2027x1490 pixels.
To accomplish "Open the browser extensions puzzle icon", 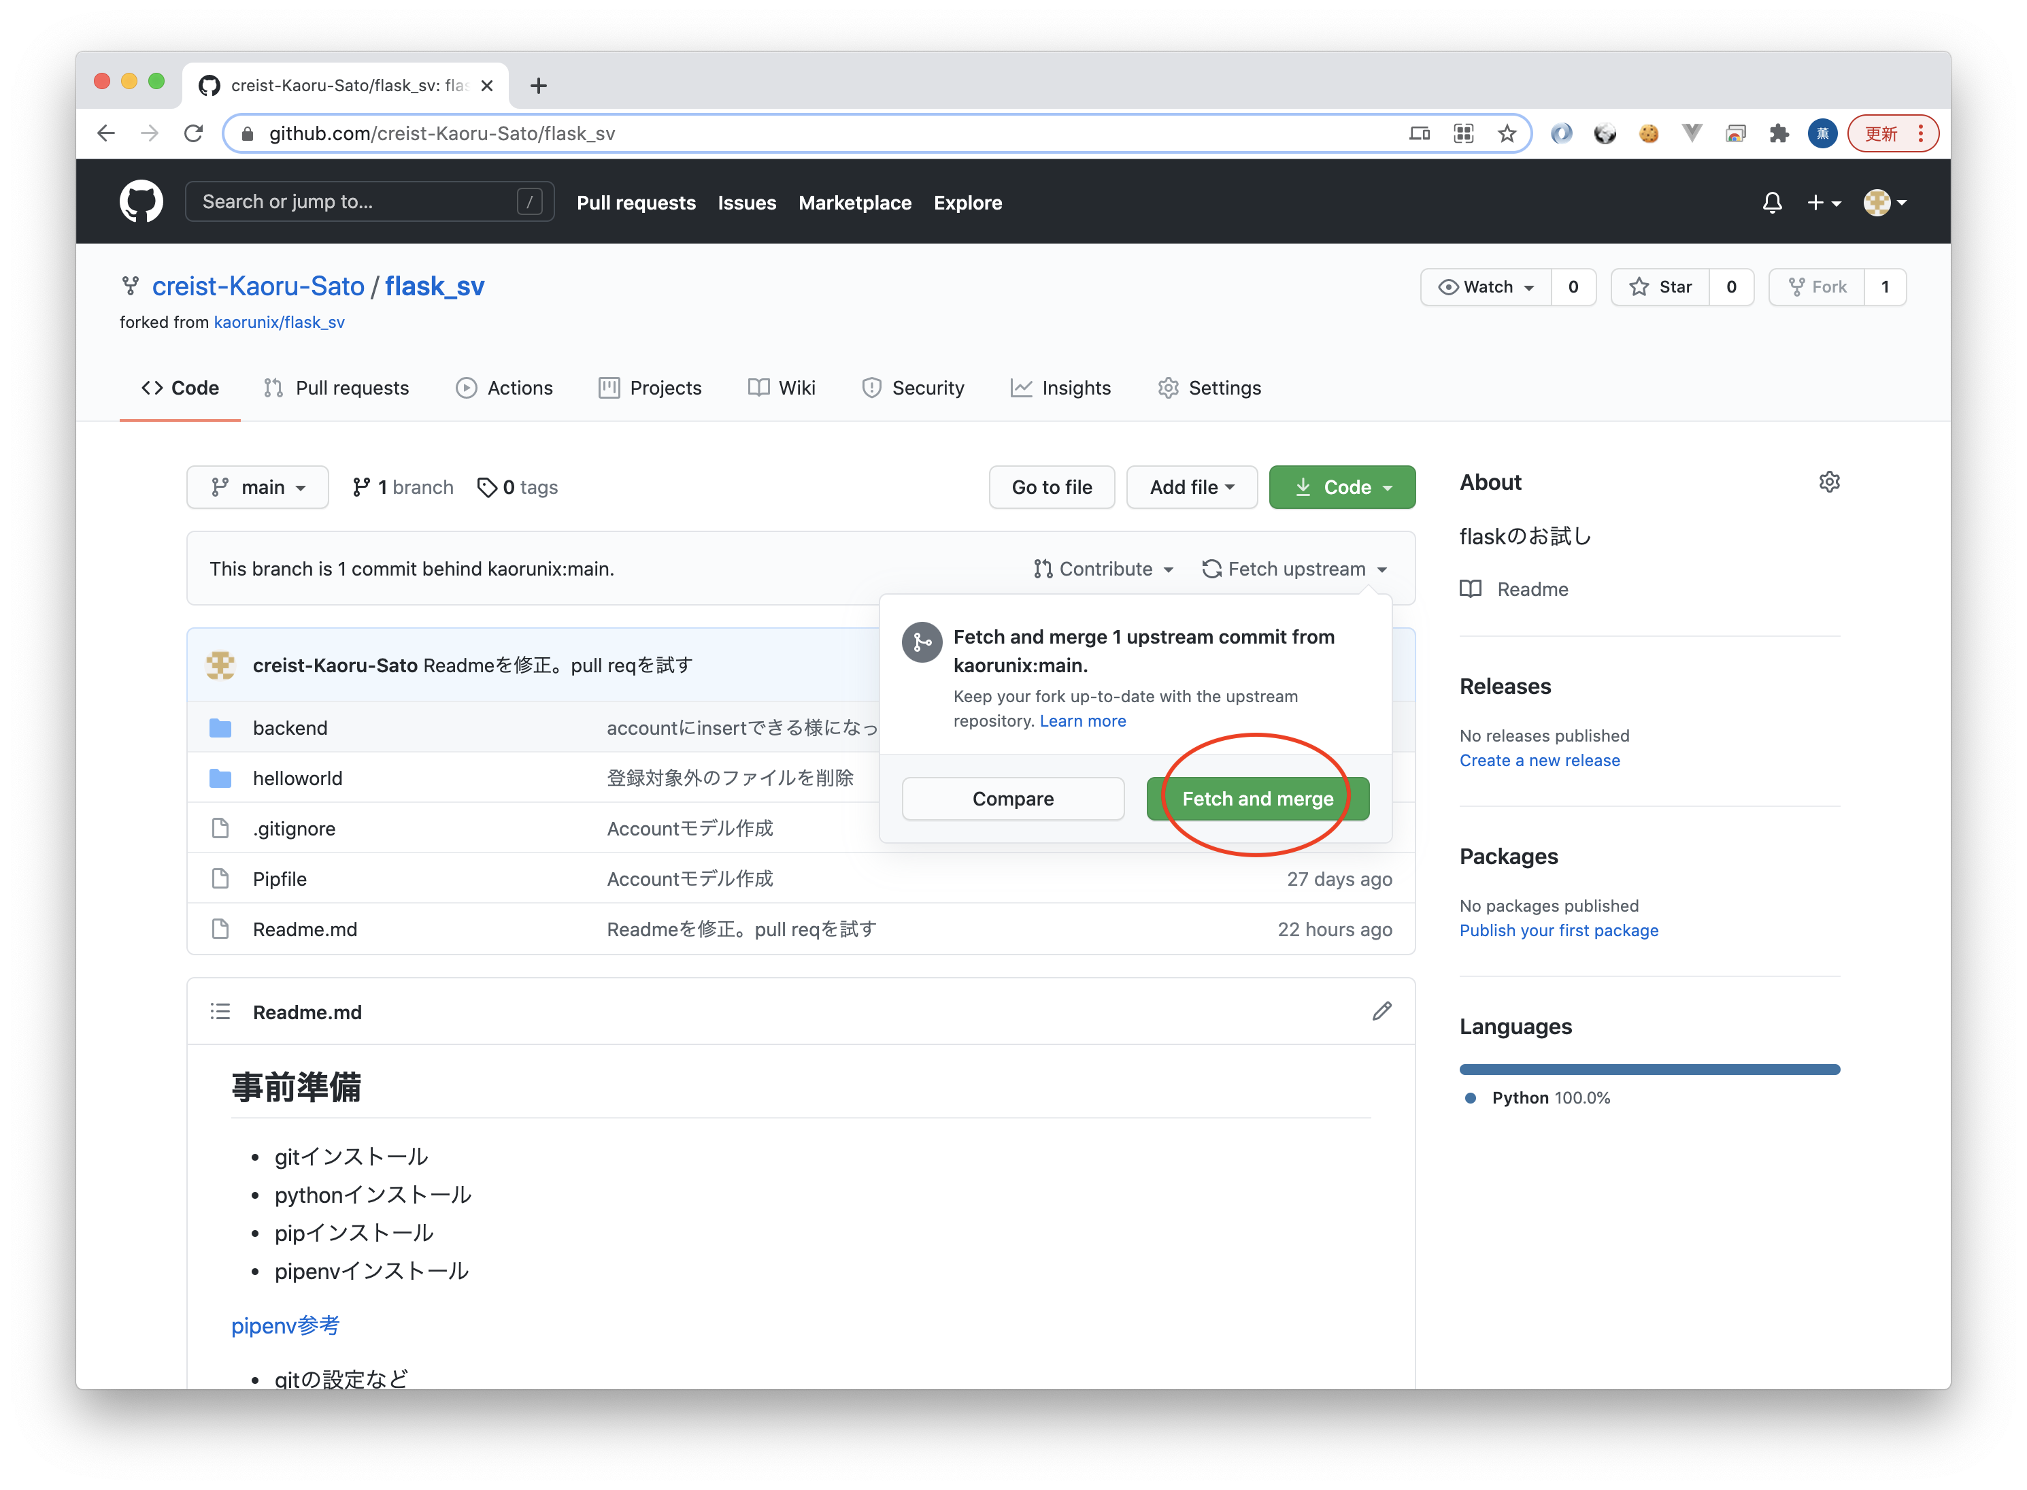I will coord(1778,133).
